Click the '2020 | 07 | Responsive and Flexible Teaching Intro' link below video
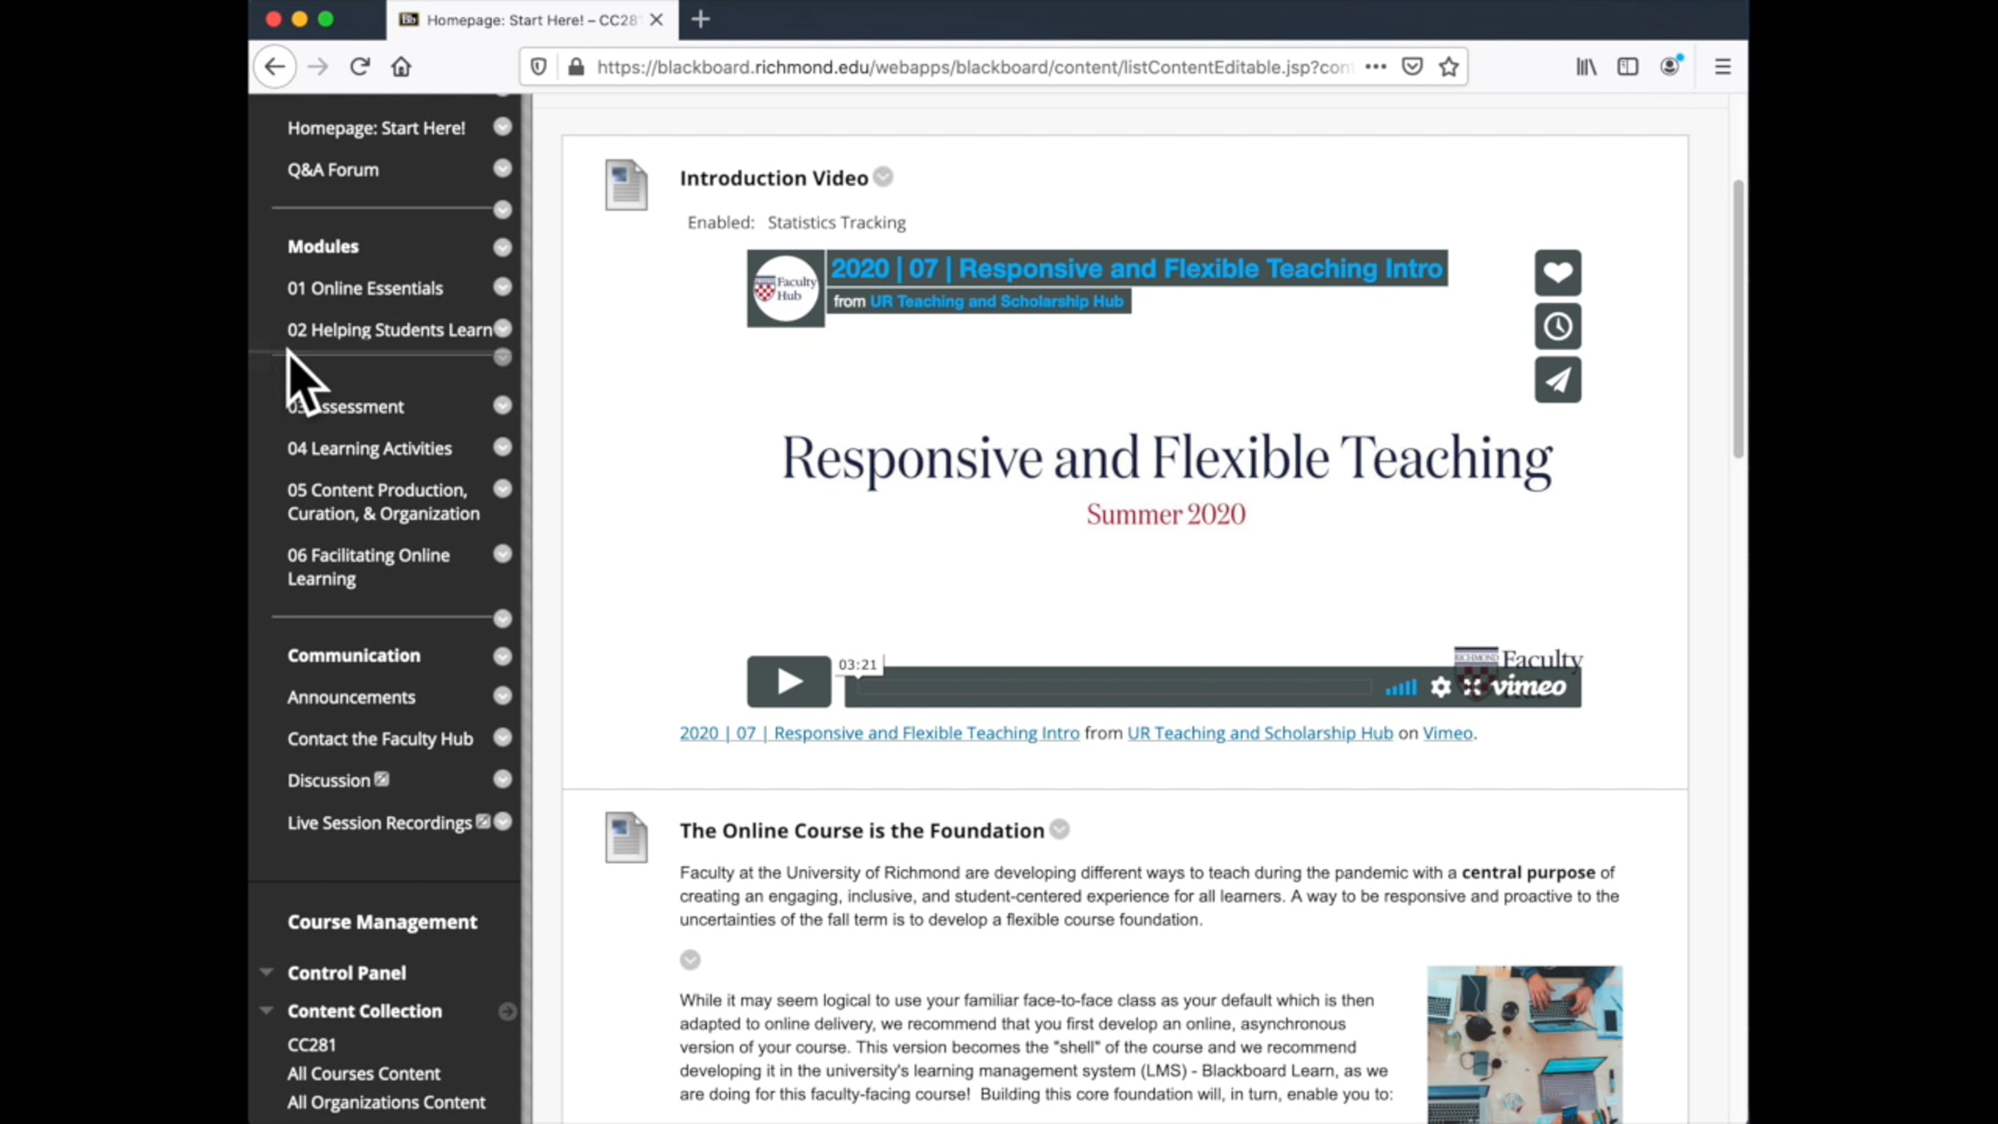Screen dimensions: 1998x1124 click(879, 733)
